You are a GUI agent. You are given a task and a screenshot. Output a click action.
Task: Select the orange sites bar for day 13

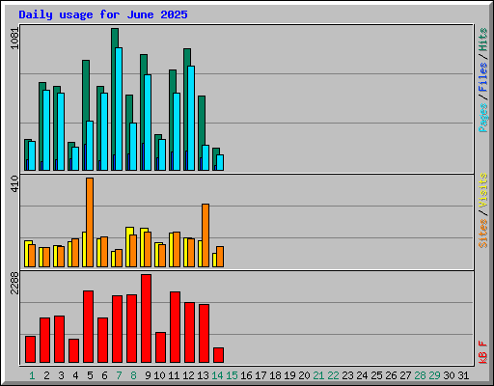point(206,235)
